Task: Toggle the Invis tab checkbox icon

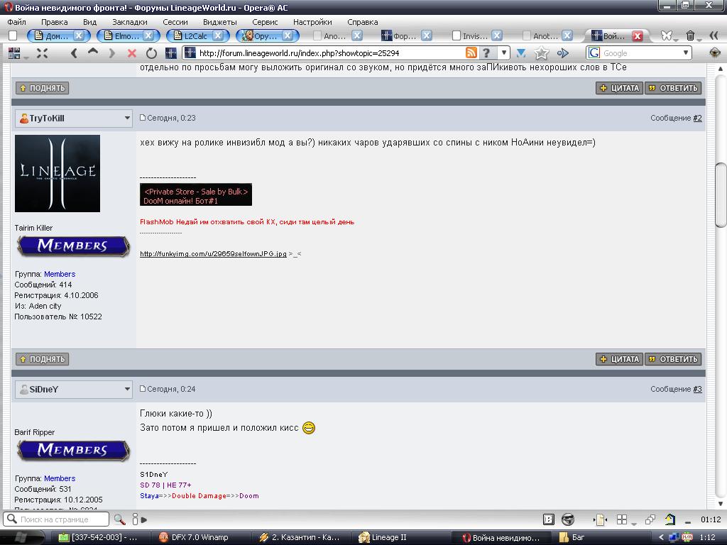Action: 457,35
